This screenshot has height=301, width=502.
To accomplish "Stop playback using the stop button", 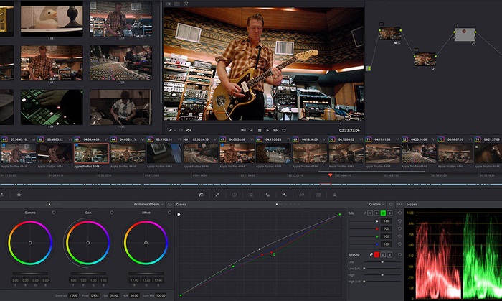I will [259, 130].
